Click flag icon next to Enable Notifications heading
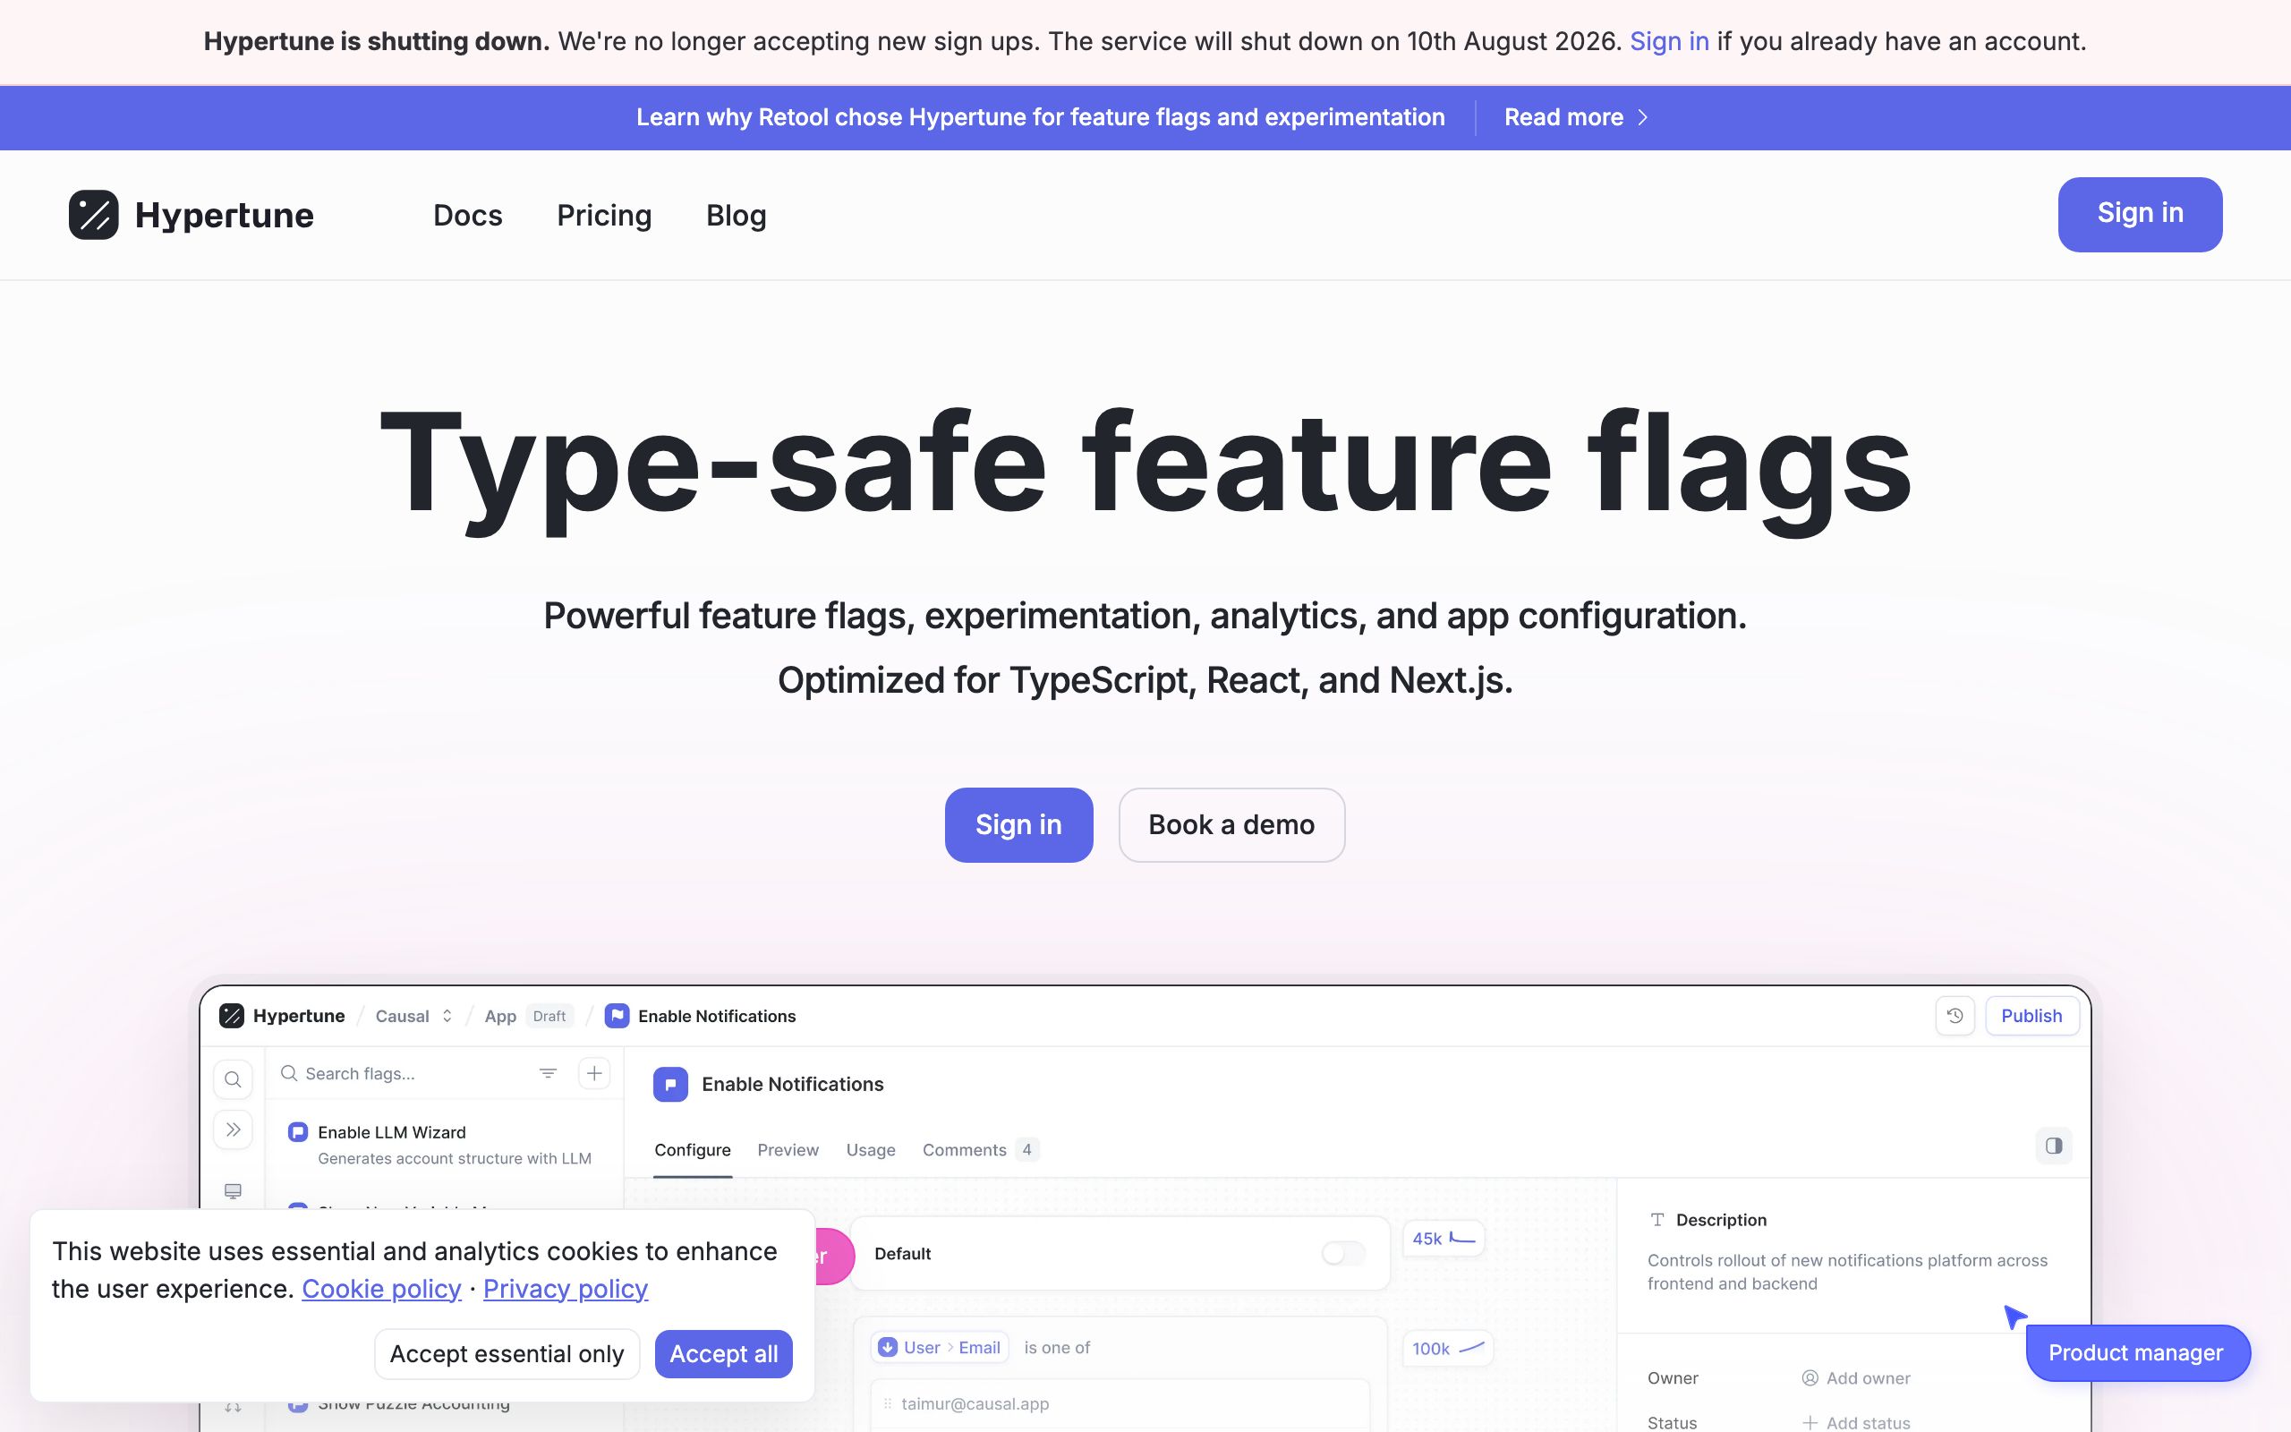2291x1432 pixels. tap(670, 1085)
